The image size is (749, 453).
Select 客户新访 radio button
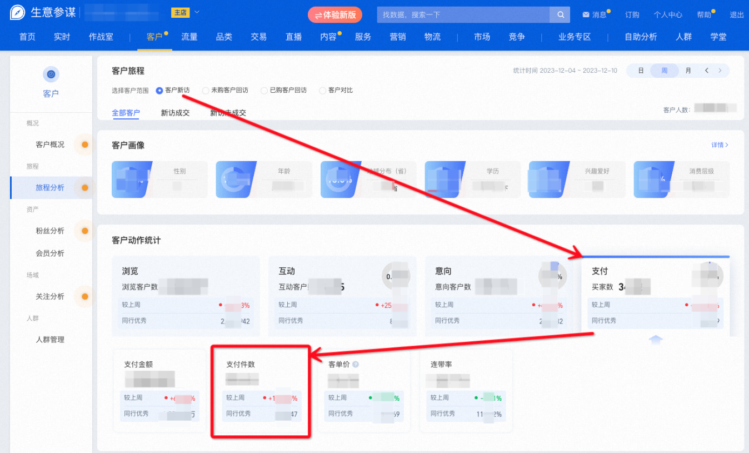coord(159,90)
